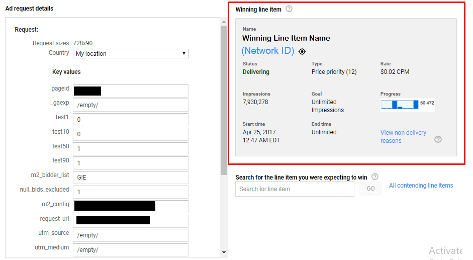Click the target icon next to Network ID

[x=302, y=51]
